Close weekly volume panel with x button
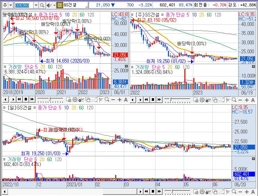Screen dimensions: 258x196 [254, 66]
